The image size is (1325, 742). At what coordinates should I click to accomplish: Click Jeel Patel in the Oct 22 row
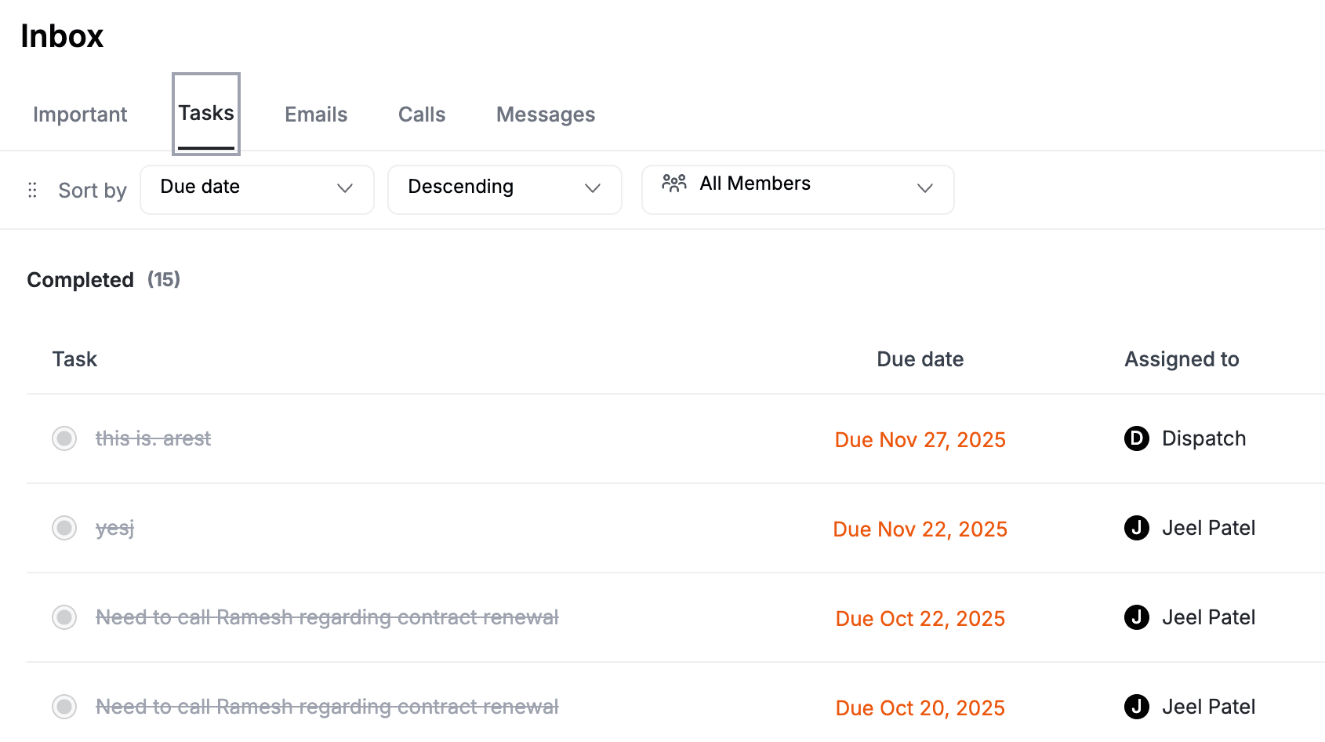click(x=1209, y=617)
